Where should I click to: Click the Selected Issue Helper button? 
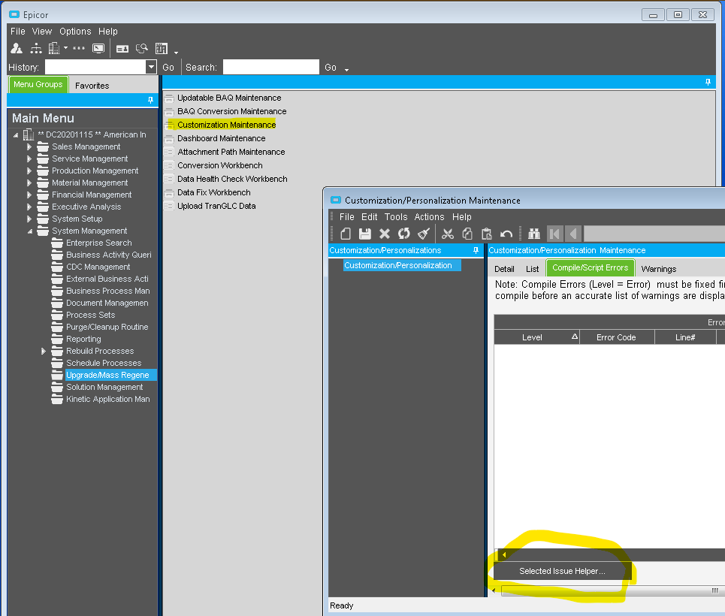click(x=562, y=571)
